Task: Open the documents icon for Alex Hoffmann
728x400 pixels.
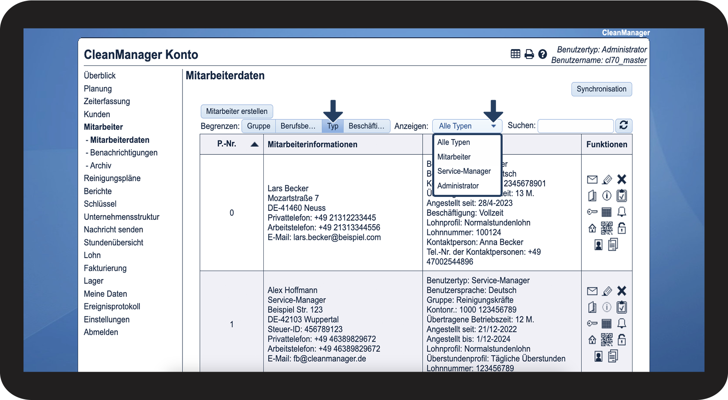Action: pyautogui.click(x=613, y=356)
